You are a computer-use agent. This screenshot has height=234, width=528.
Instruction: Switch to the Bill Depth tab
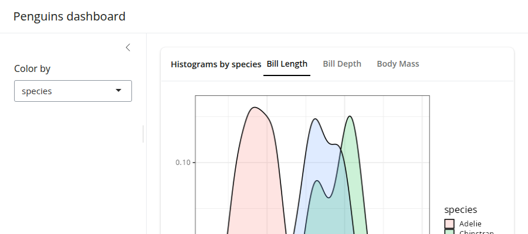tap(342, 64)
